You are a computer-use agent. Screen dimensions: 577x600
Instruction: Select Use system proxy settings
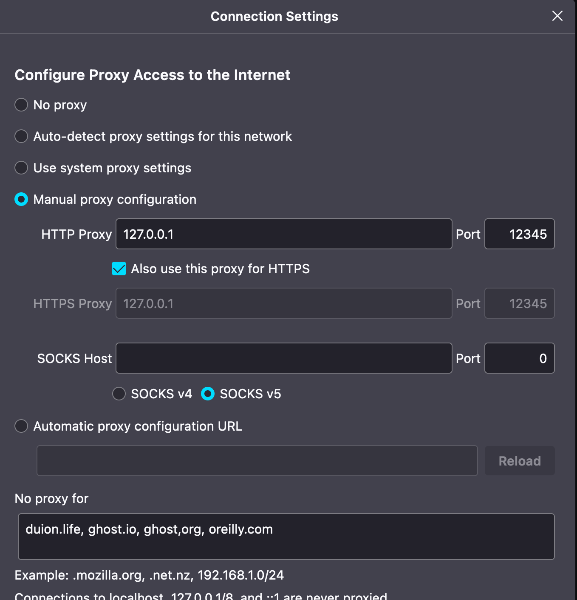click(21, 168)
